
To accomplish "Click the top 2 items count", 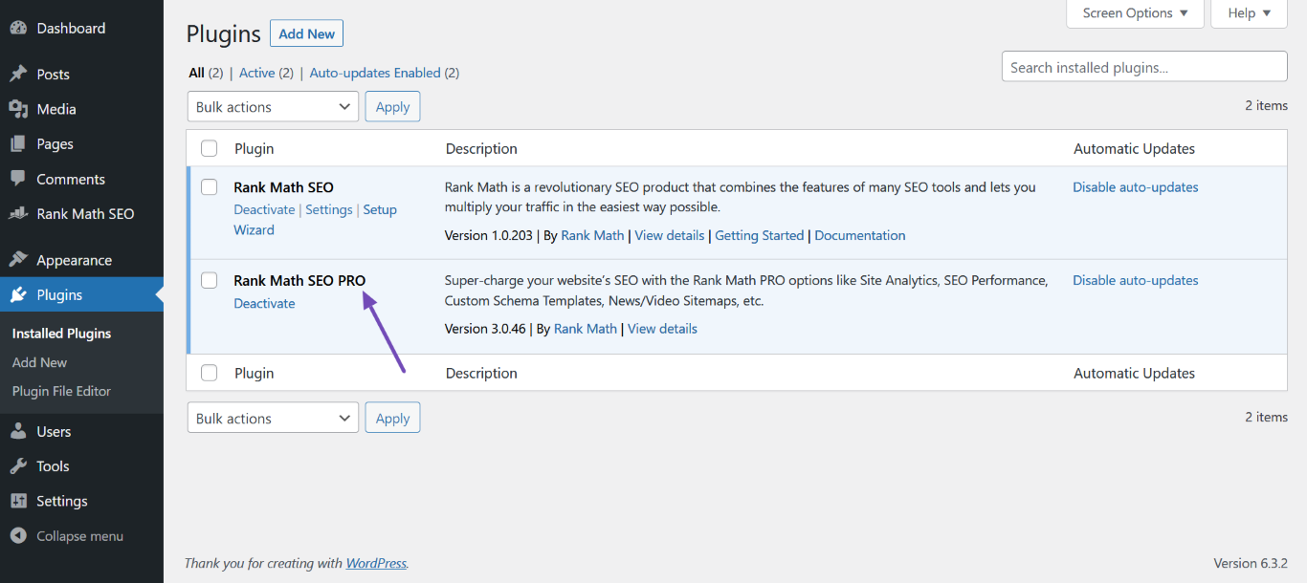I will (1267, 106).
